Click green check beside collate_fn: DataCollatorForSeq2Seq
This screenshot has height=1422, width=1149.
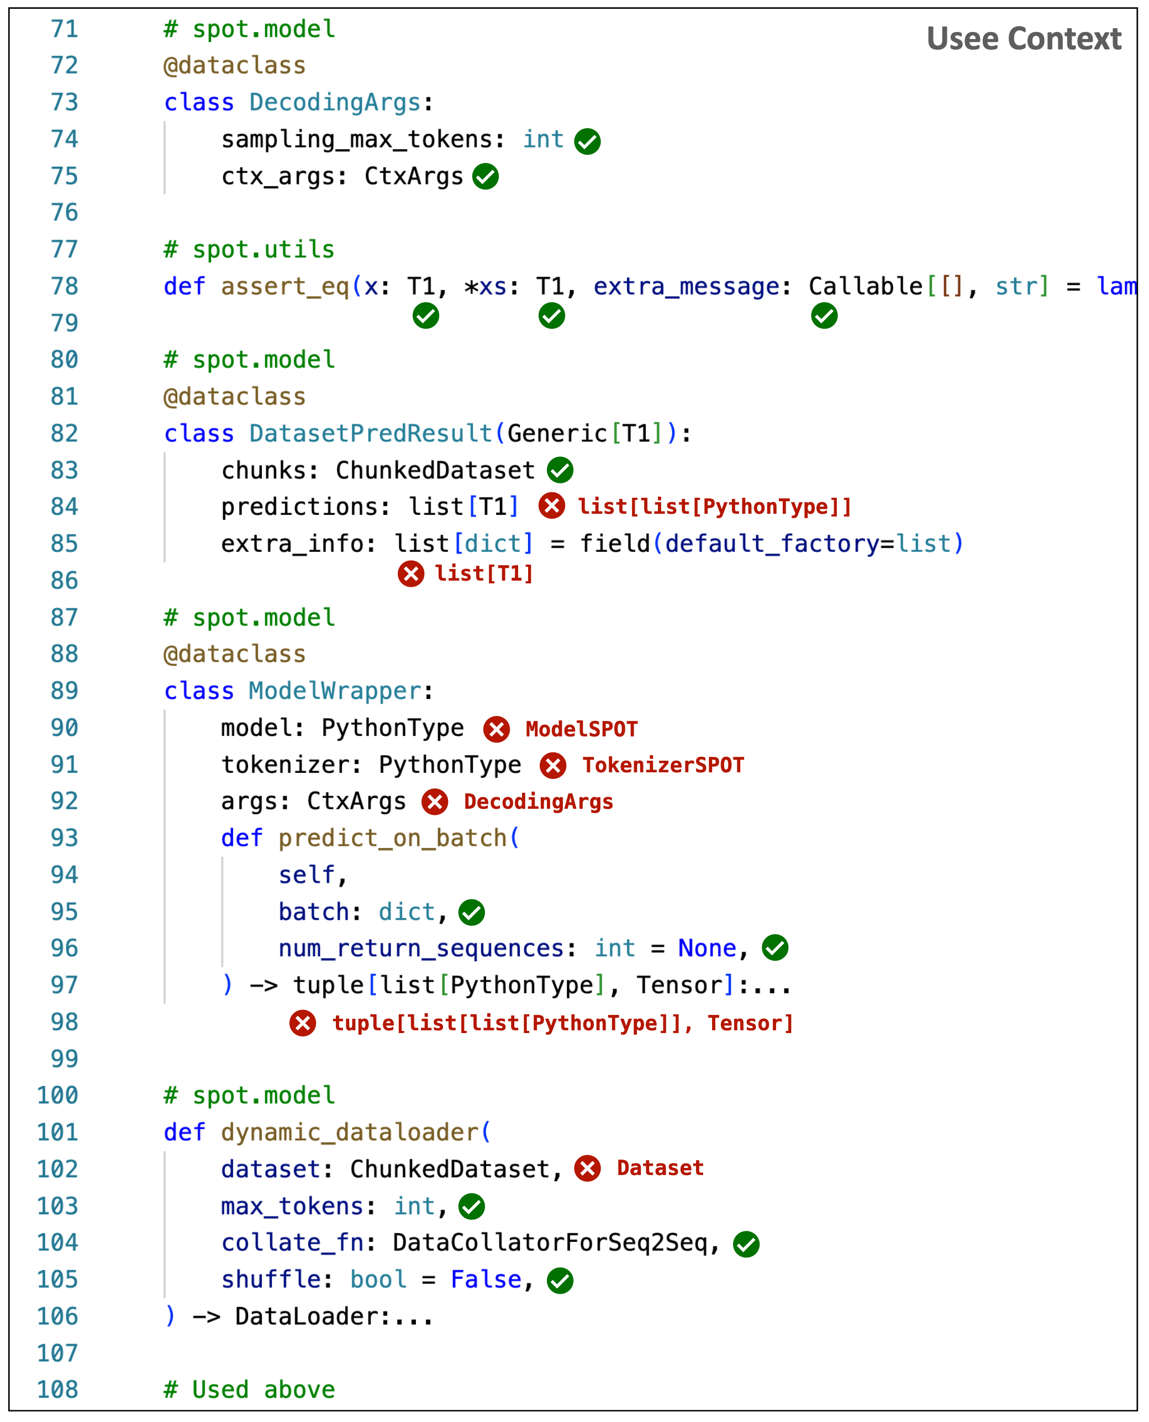tap(746, 1244)
